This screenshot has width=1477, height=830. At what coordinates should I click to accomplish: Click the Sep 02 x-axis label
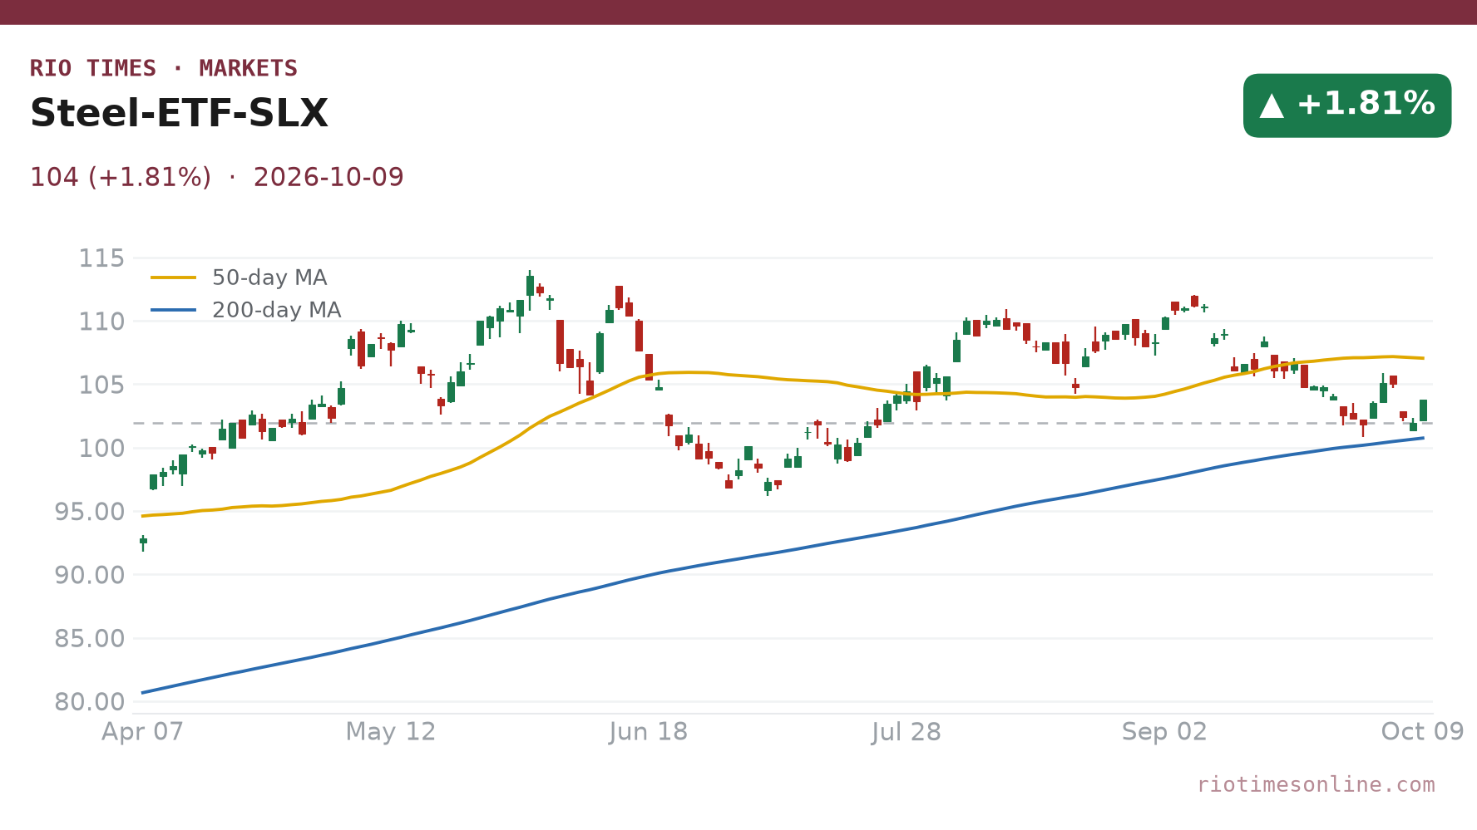click(x=1164, y=731)
